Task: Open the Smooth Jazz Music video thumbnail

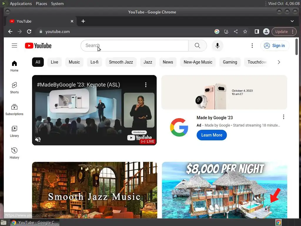Action: coord(94,190)
